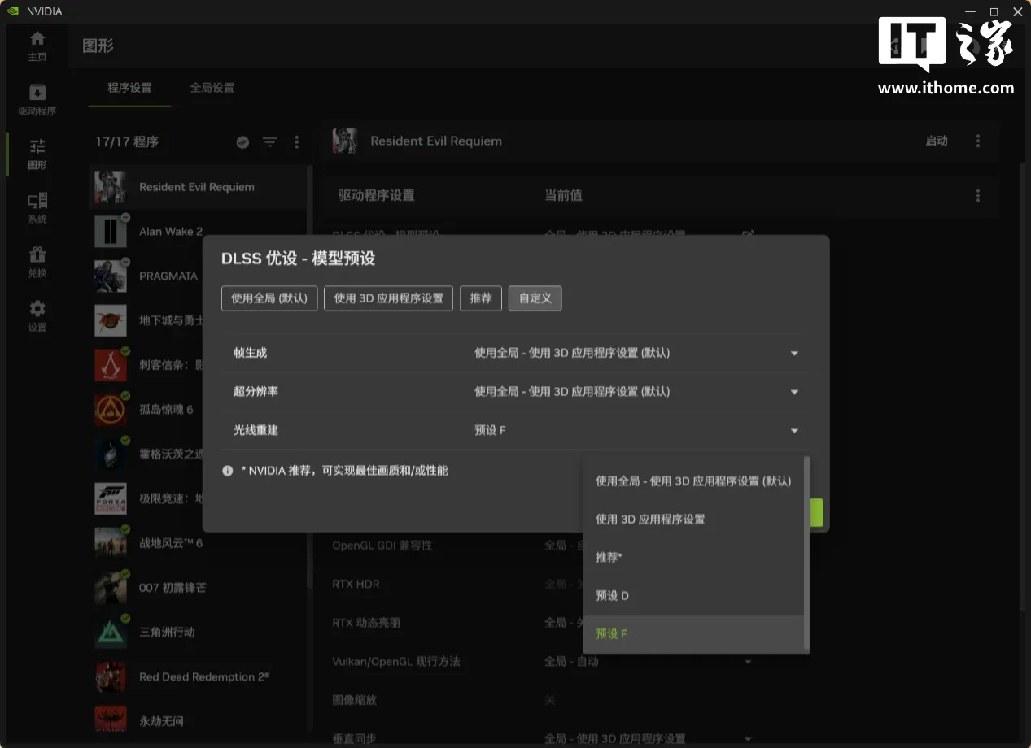This screenshot has height=748, width=1031.
Task: Select 永劫无间 game icon
Action: click(111, 720)
